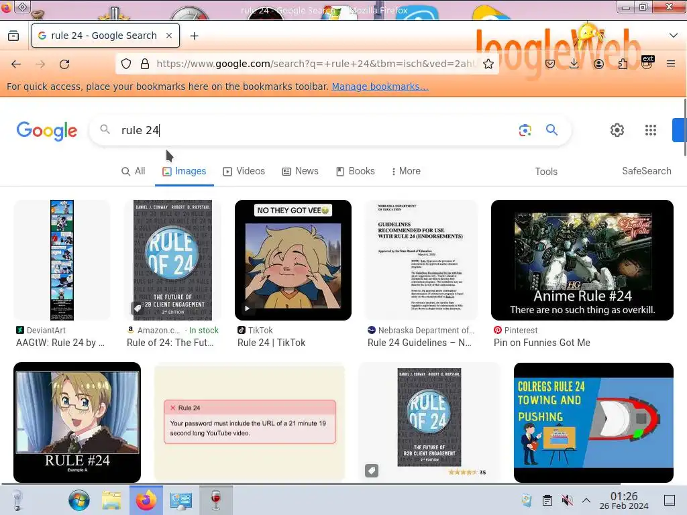Click the blue magnifier search button
The width and height of the screenshot is (687, 515).
click(551, 129)
